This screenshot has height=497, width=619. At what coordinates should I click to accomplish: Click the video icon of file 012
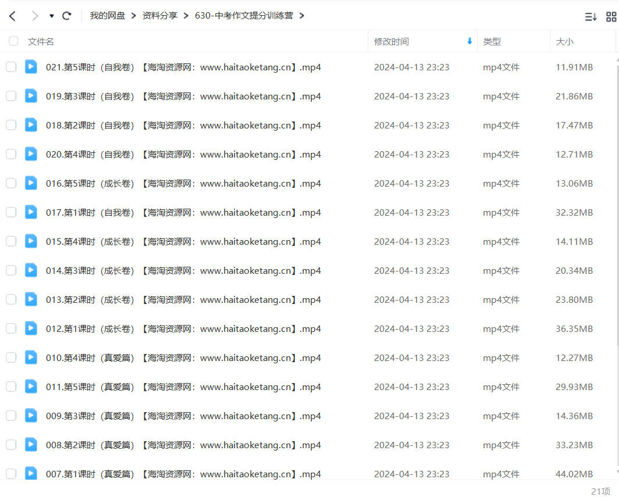[x=31, y=328]
